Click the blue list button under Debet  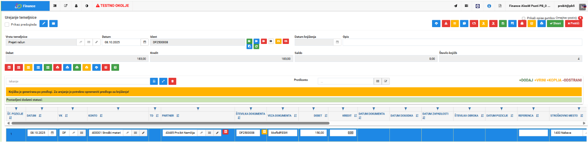coord(38,67)
